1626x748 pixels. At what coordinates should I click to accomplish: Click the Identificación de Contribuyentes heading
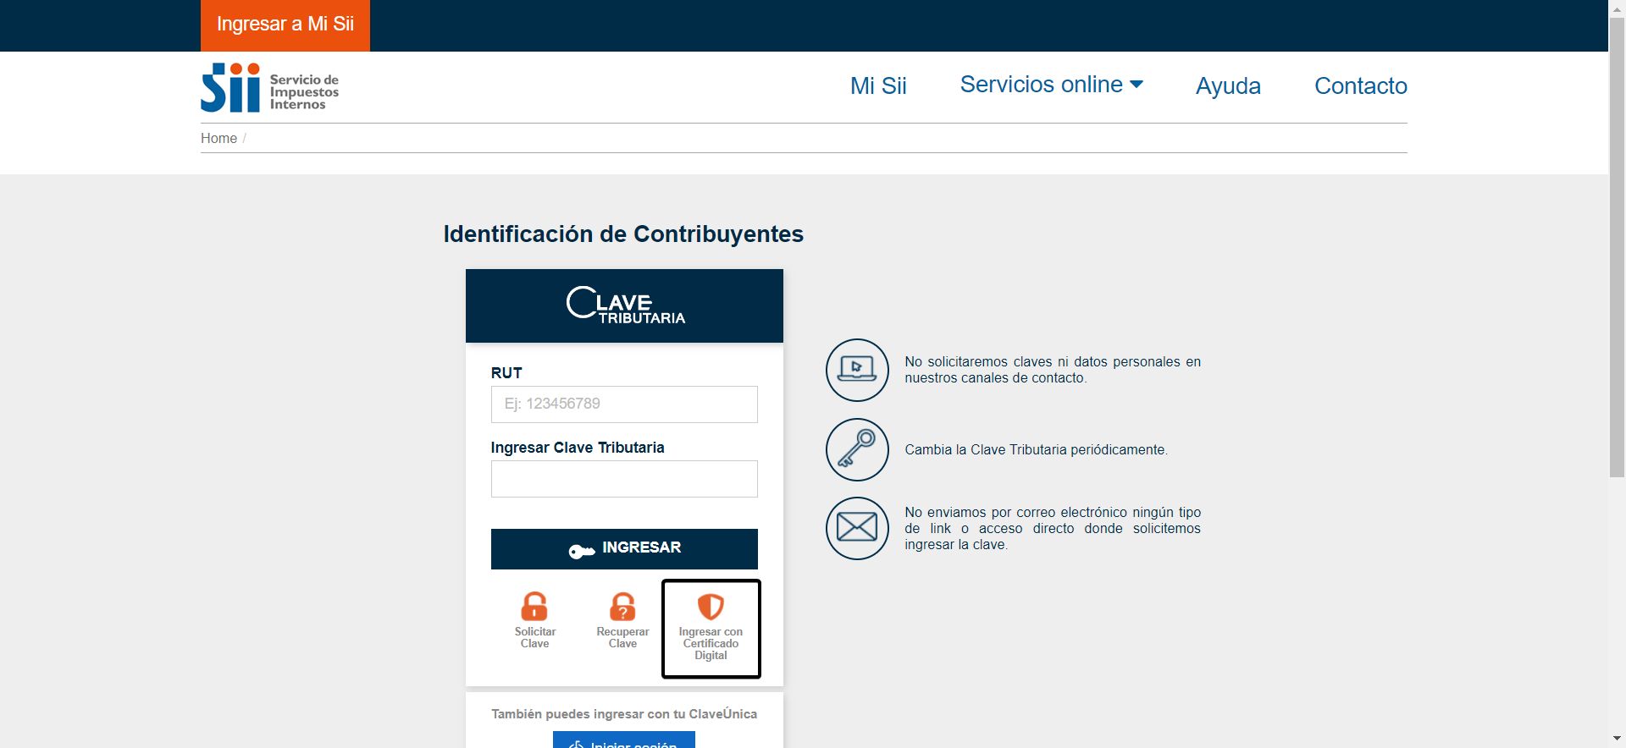[x=623, y=234]
